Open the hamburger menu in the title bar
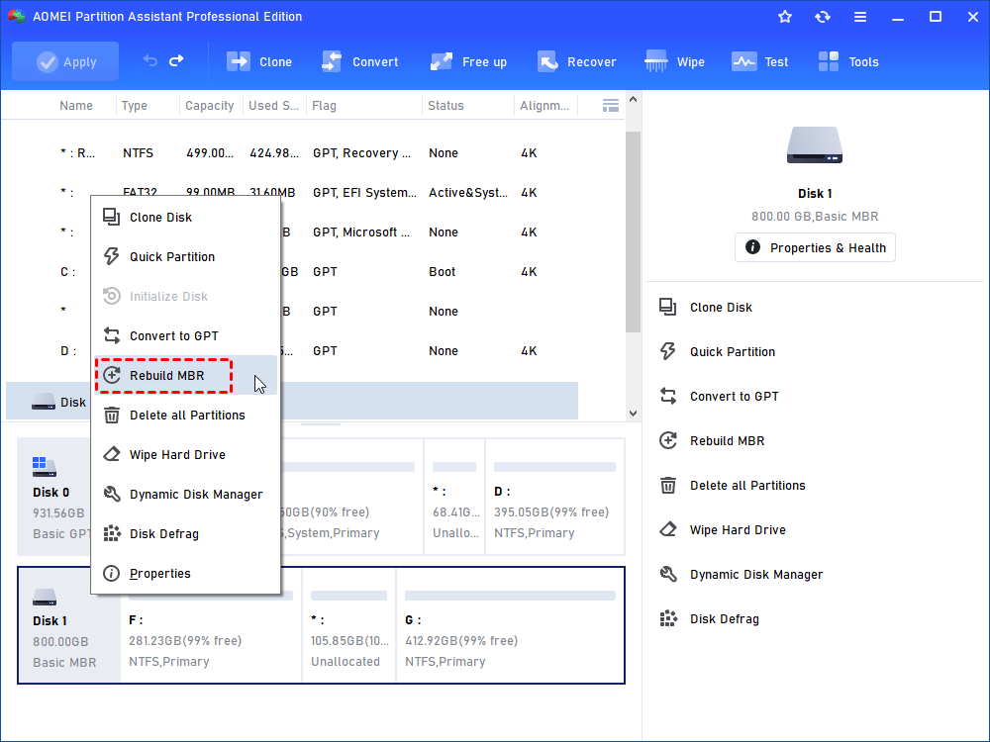 pos(860,17)
